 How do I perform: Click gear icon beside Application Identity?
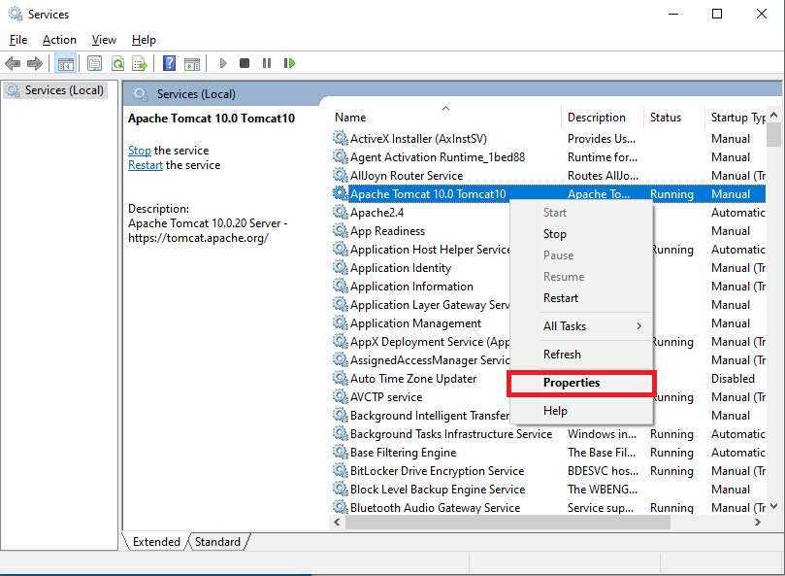click(x=341, y=267)
